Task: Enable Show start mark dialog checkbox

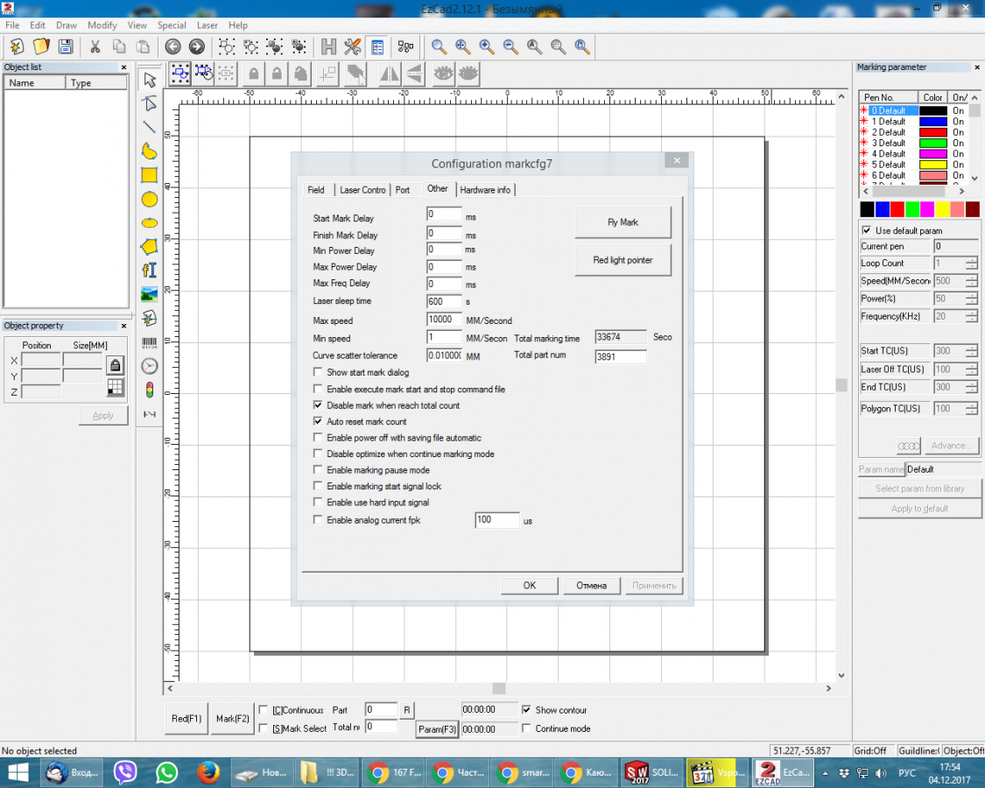Action: click(318, 373)
